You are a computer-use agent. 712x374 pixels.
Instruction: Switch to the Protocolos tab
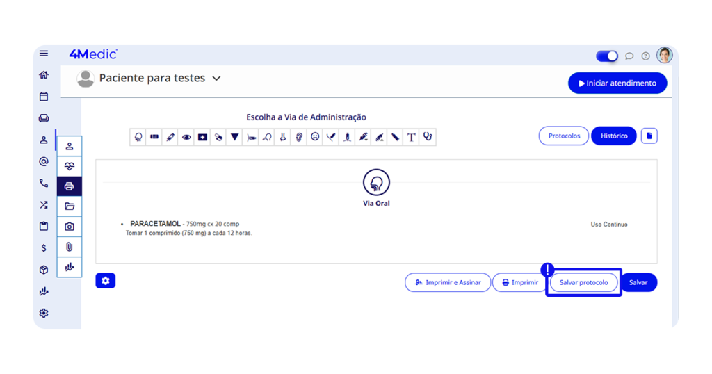[564, 136]
